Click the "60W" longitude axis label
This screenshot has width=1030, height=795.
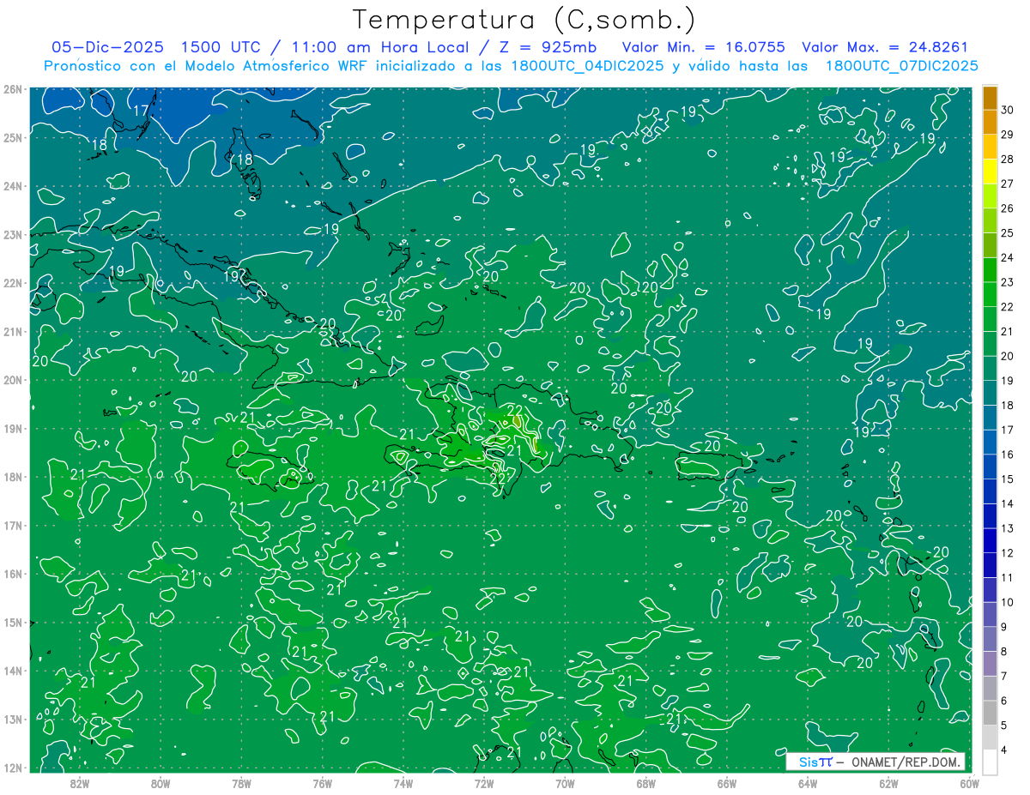[969, 783]
